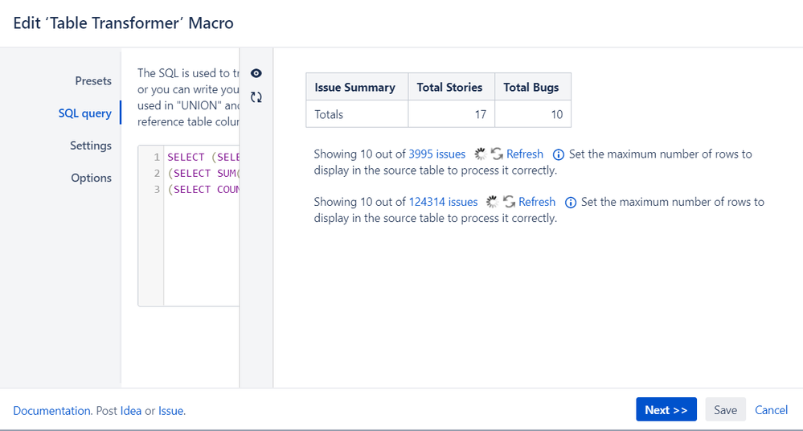Viewport: 803px width, 431px height.
Task: Toggle the preview eye icon
Action: click(256, 73)
